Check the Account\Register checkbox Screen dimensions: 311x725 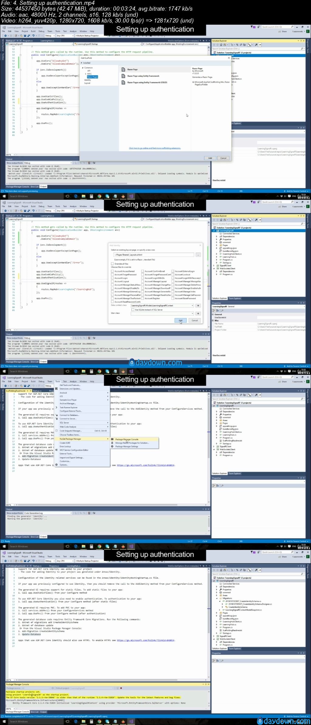point(142,298)
